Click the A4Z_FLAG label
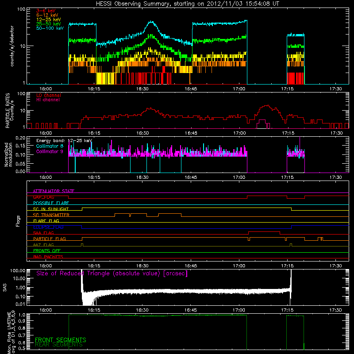 click(43, 245)
